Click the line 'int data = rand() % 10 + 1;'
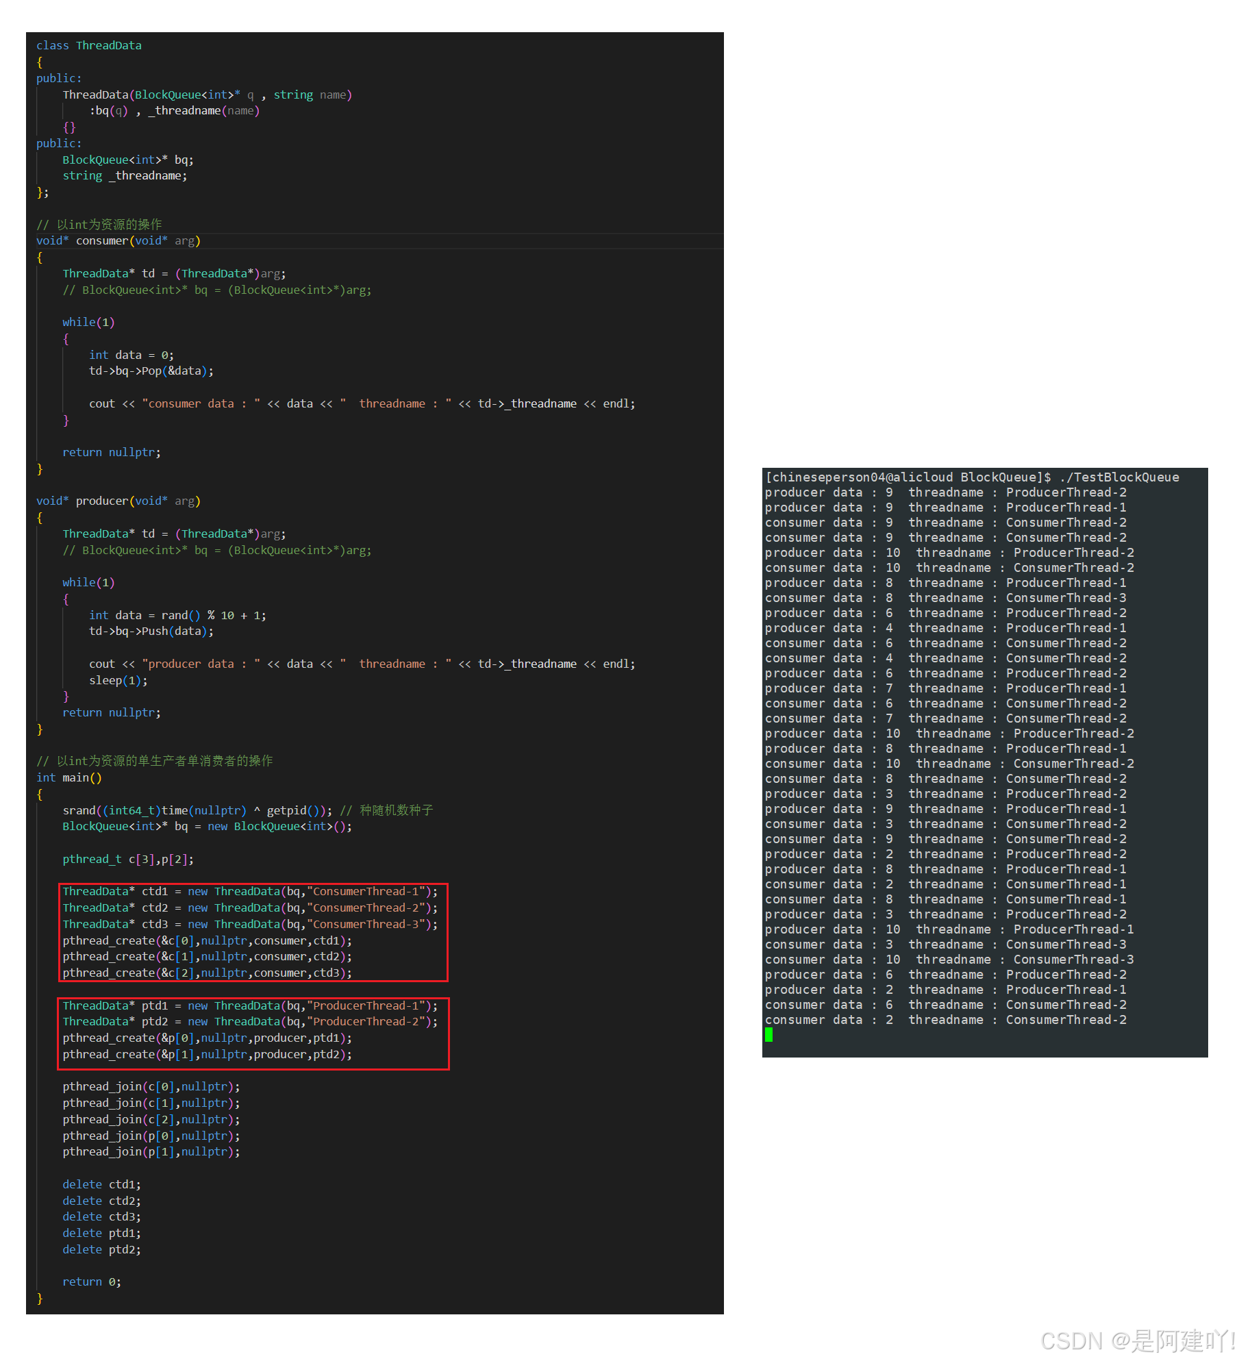 coord(177,615)
